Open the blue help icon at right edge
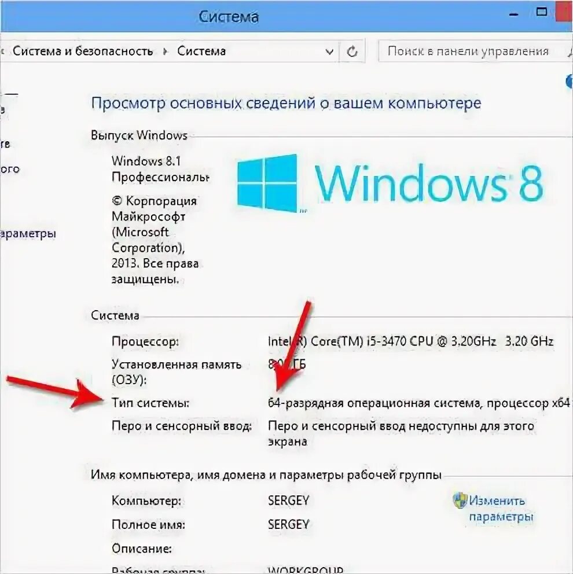 point(570,81)
